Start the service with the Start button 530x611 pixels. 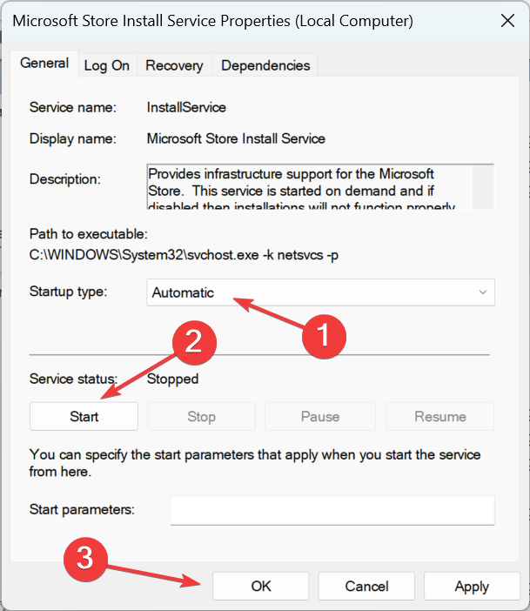pos(84,417)
